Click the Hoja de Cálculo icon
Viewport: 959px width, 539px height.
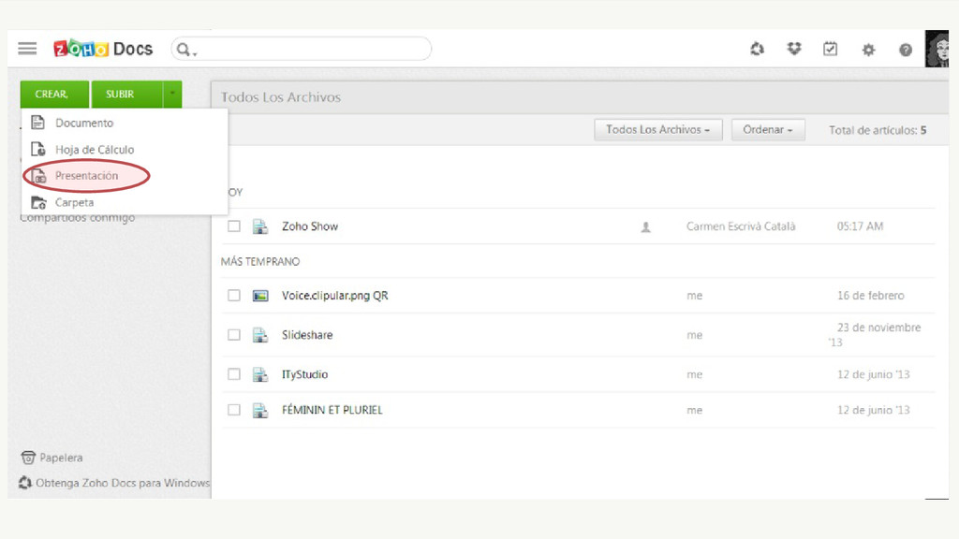pos(37,149)
